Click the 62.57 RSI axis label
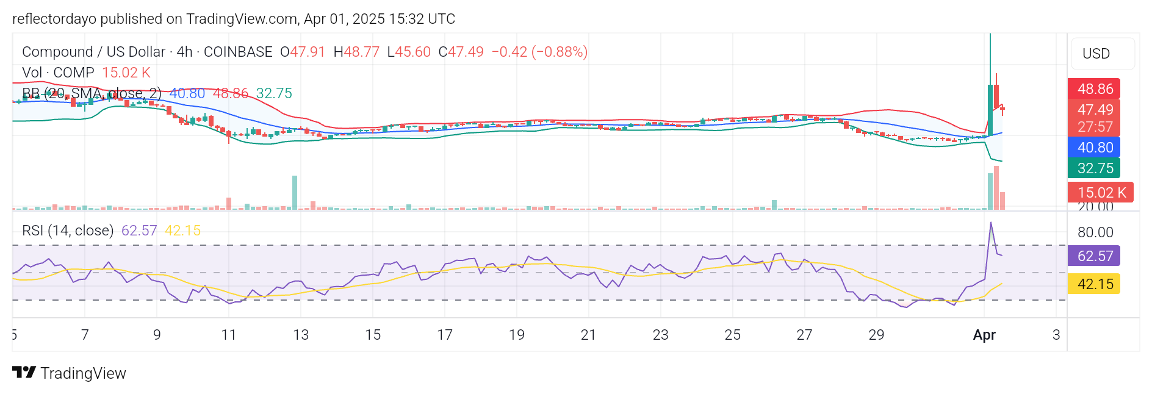Screen dimensions: 1152x394 click(x=1095, y=256)
